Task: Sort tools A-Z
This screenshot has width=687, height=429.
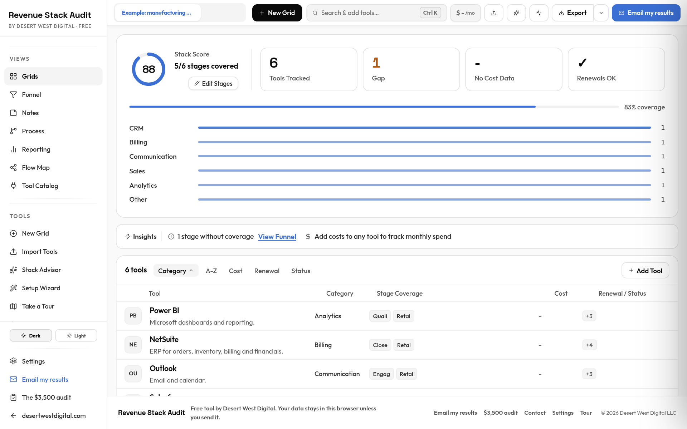Action: (211, 271)
